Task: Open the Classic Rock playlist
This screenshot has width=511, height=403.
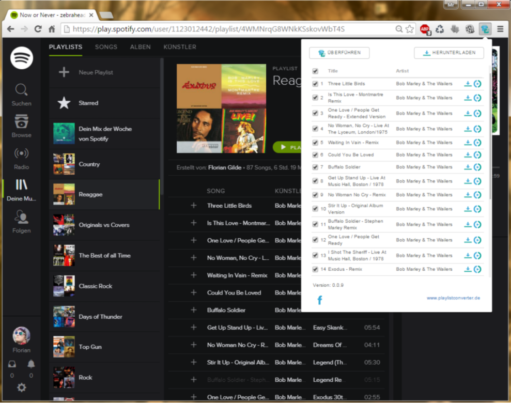Action: click(104, 286)
